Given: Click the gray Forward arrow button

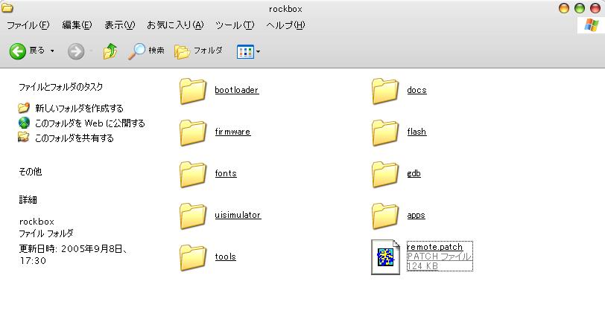Looking at the screenshot, I should [76, 51].
